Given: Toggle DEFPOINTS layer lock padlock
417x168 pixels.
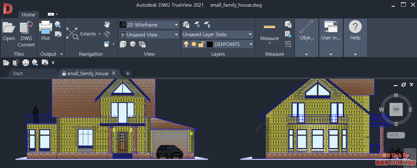Looking at the screenshot, I should pos(201,44).
